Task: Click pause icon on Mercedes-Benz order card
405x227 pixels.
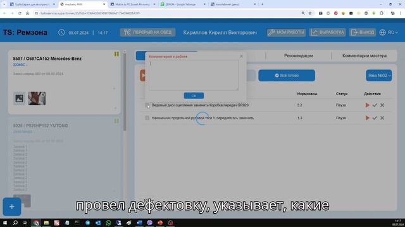Action: [x=116, y=54]
